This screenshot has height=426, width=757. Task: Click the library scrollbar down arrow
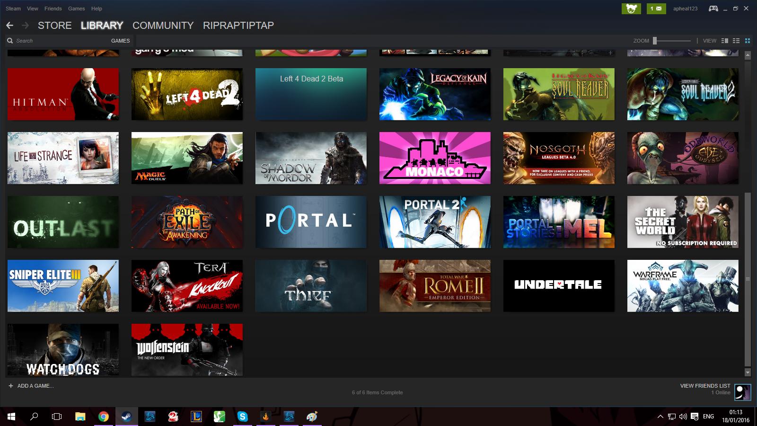pos(748,373)
